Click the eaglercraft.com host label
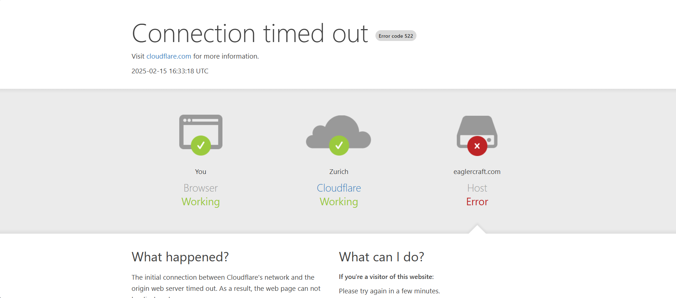This screenshot has width=676, height=298. pyautogui.click(x=477, y=172)
